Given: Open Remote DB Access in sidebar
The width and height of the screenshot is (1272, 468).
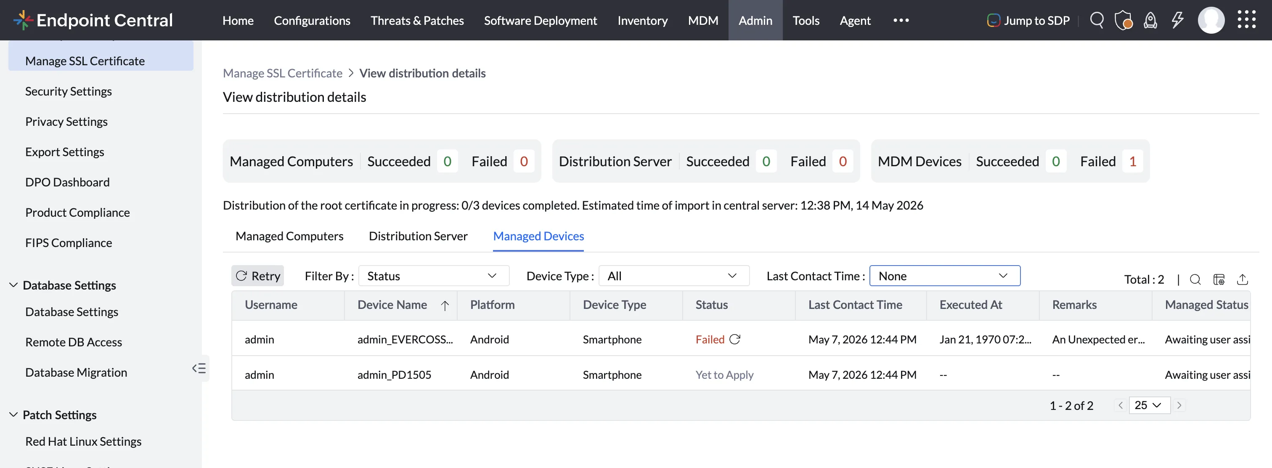Looking at the screenshot, I should click(x=74, y=342).
